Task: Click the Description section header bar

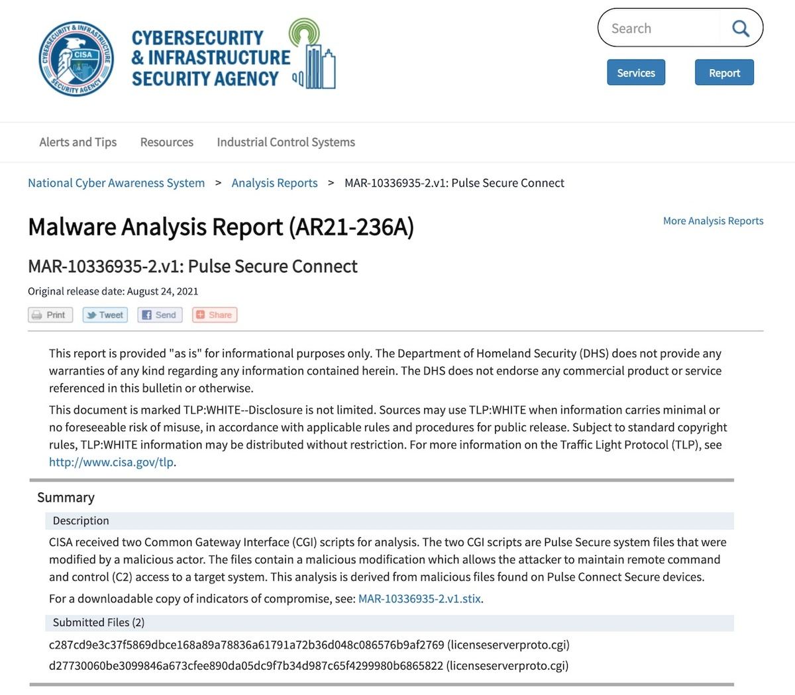Action: pyautogui.click(x=390, y=521)
